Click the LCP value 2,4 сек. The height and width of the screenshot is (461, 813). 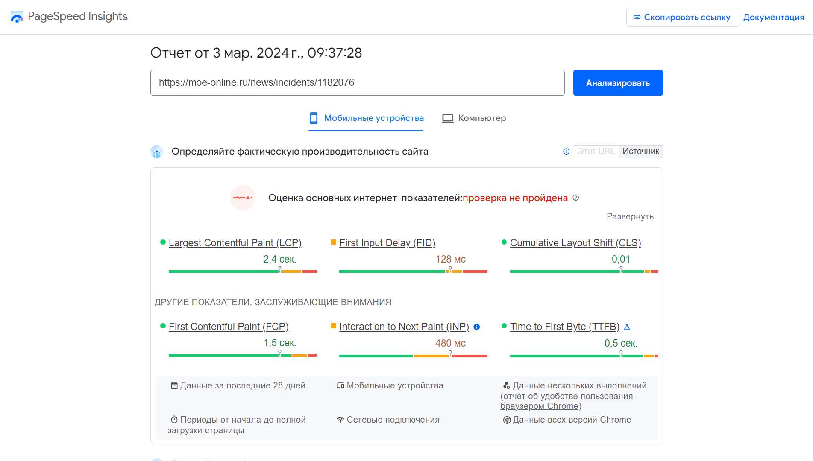tap(280, 259)
